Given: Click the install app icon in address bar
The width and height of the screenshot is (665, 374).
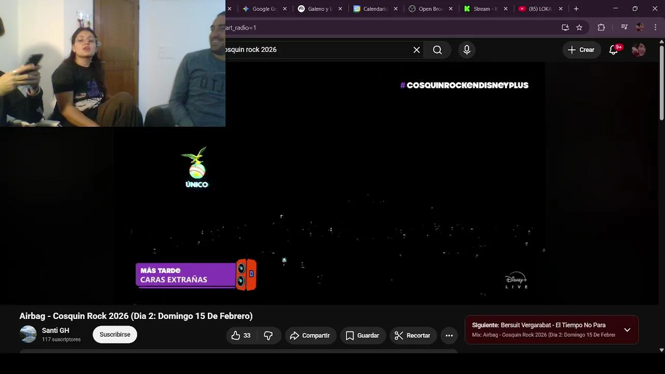Looking at the screenshot, I should click(x=565, y=28).
